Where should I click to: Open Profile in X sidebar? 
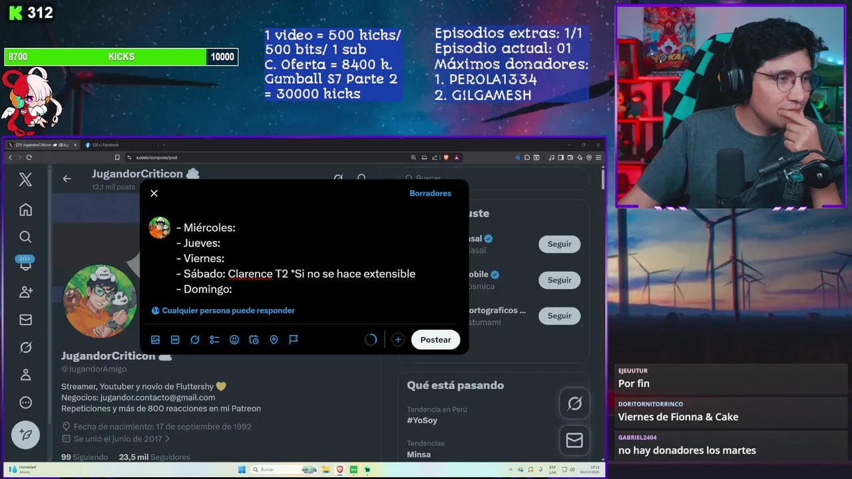point(25,375)
